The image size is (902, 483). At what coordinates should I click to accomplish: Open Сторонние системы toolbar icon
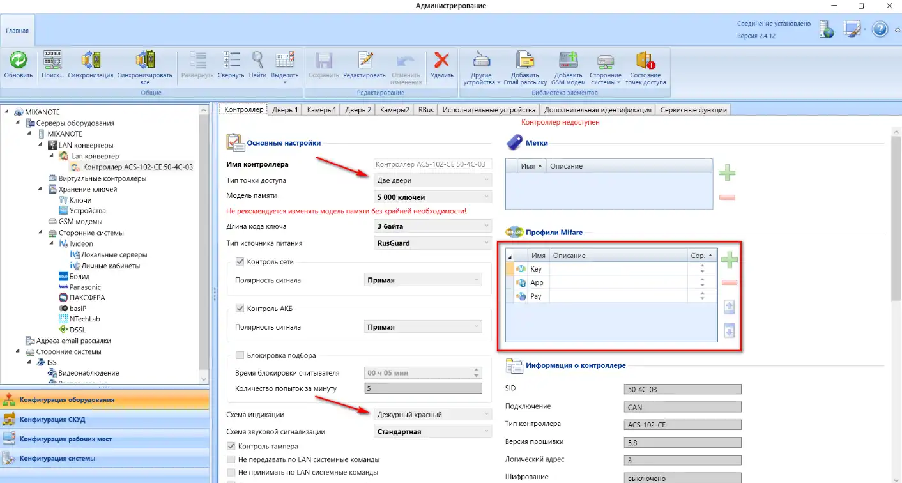606,60
